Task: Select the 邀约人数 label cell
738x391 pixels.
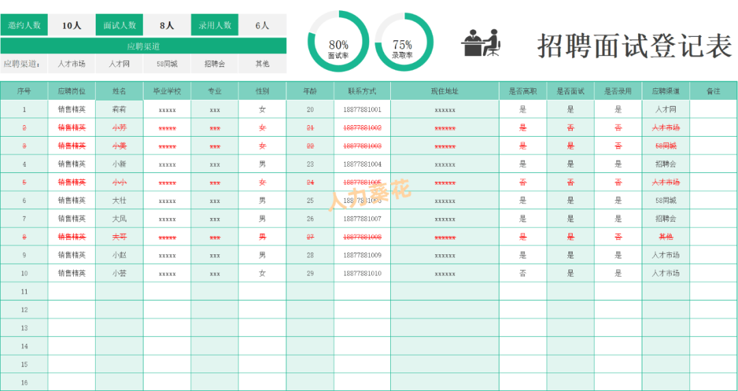Action: click(x=24, y=25)
